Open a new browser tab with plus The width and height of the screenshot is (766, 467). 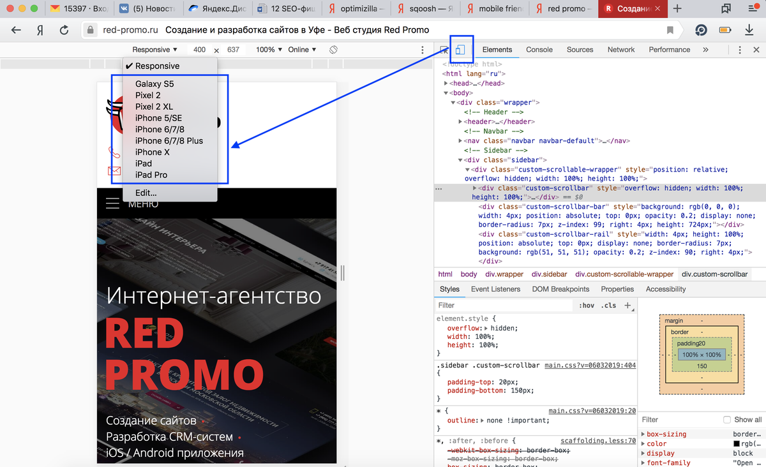pyautogui.click(x=677, y=9)
